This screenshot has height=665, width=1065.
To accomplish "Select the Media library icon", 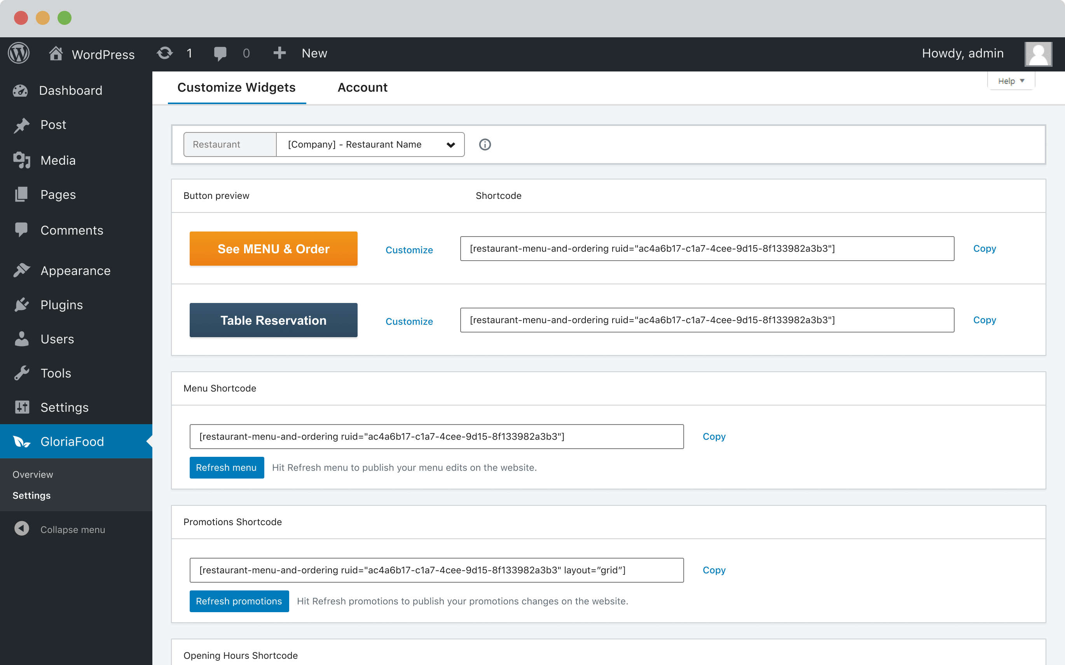I will (x=21, y=160).
